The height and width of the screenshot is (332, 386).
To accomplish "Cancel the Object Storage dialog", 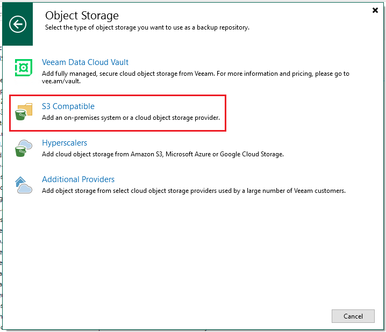I will (353, 316).
